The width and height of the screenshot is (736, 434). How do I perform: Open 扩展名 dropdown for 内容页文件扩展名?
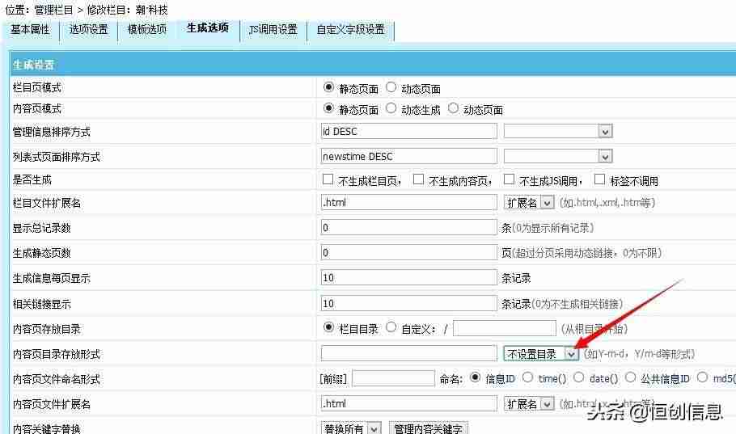tap(529, 404)
